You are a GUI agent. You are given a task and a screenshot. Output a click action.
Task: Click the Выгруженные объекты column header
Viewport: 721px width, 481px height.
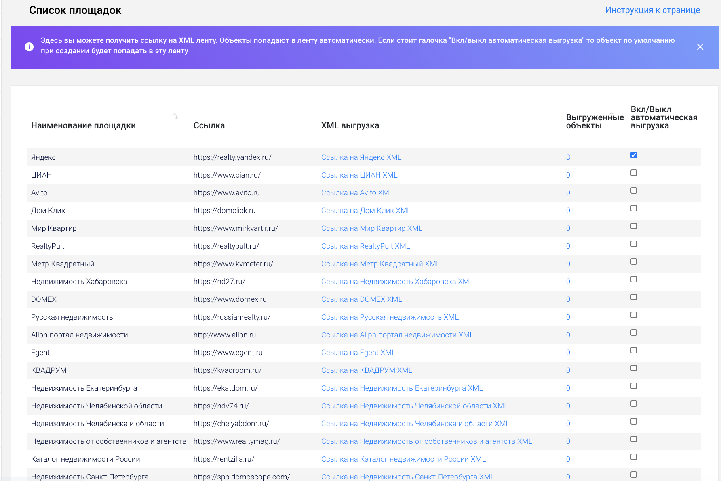[x=595, y=121]
